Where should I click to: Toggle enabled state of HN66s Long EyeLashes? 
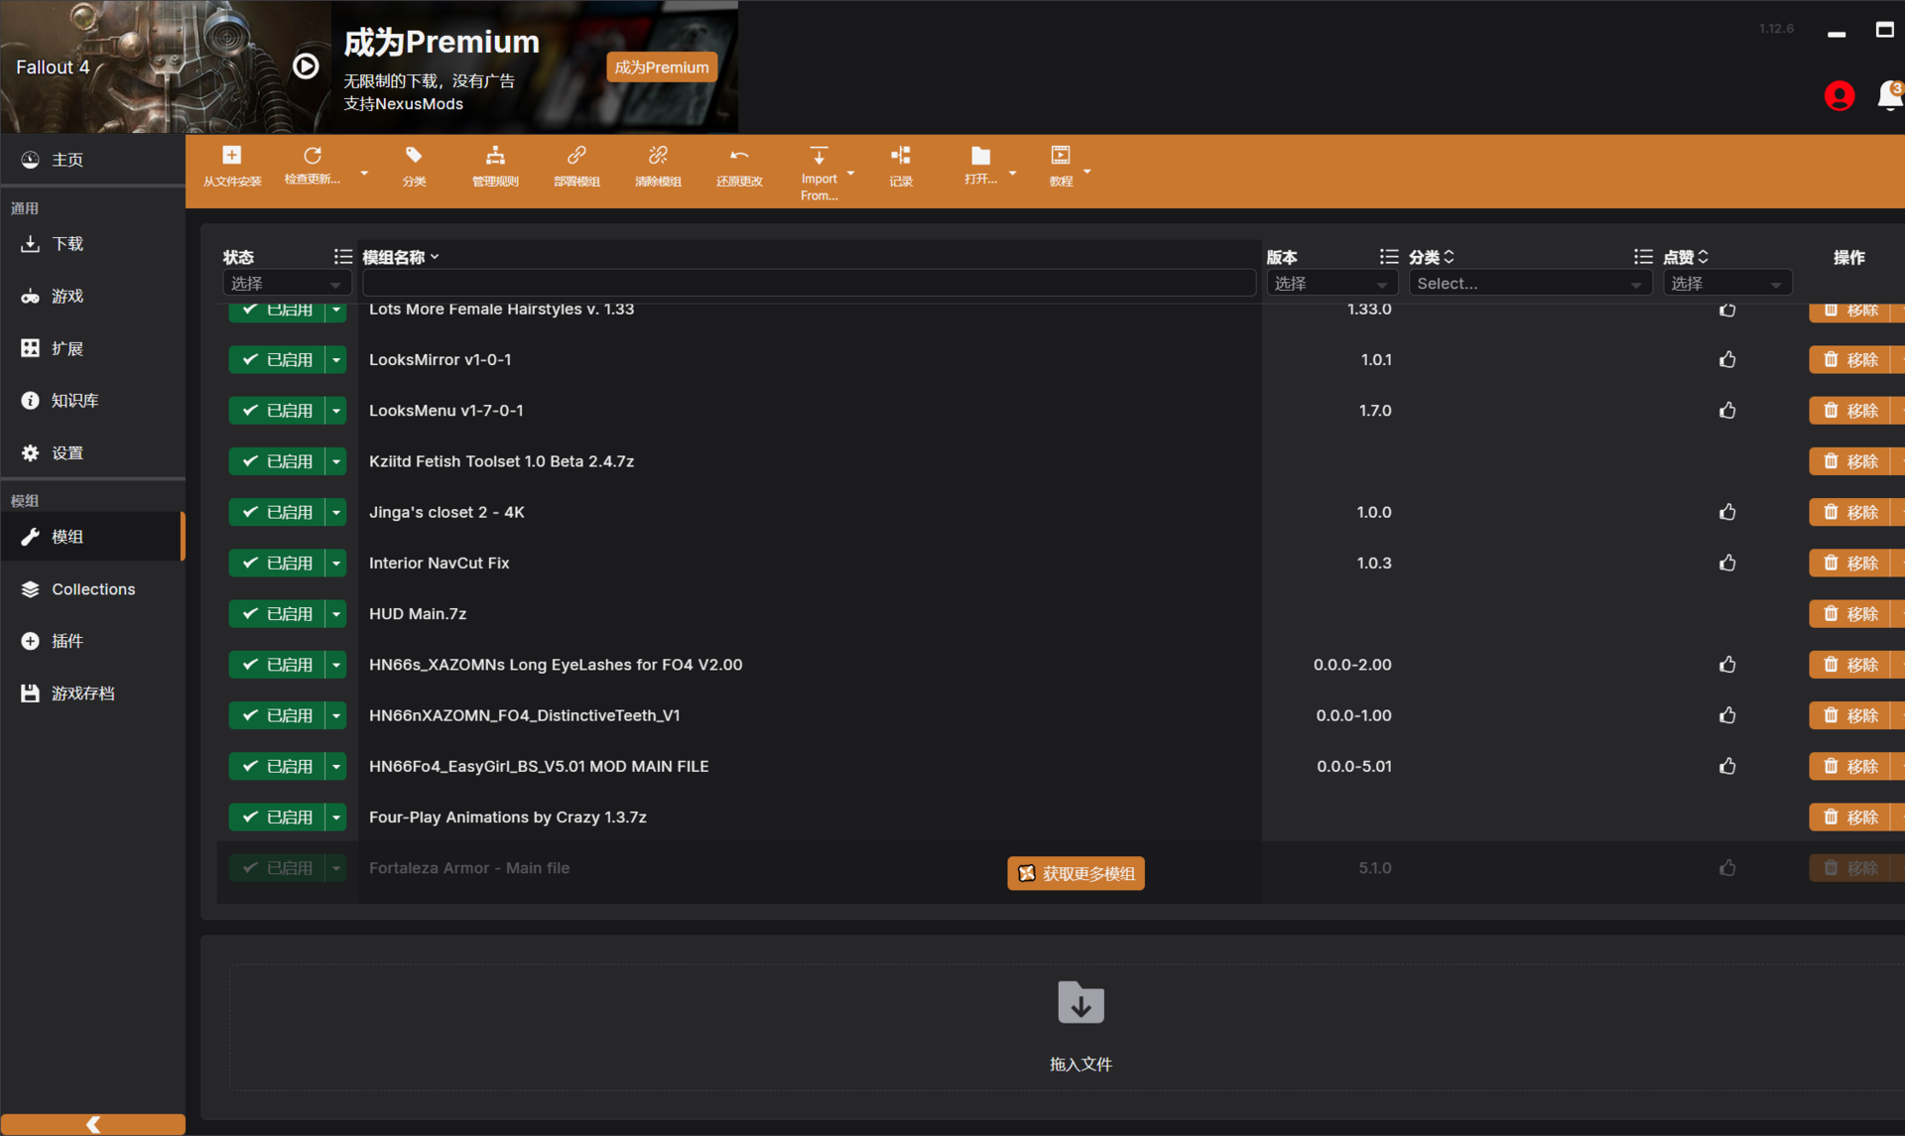(x=277, y=665)
